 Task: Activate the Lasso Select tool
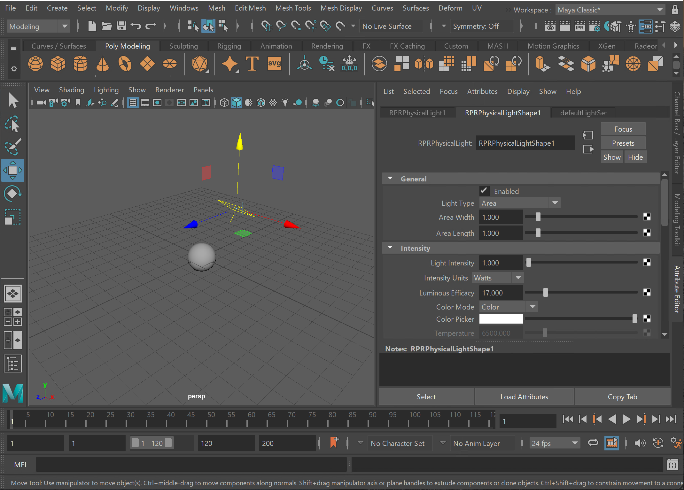click(x=13, y=124)
